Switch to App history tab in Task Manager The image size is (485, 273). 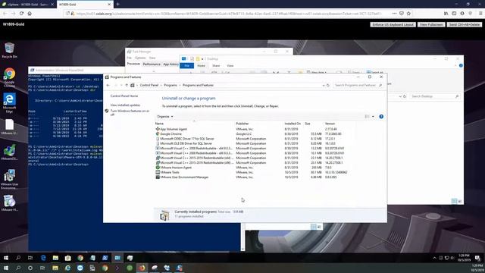click(x=171, y=64)
